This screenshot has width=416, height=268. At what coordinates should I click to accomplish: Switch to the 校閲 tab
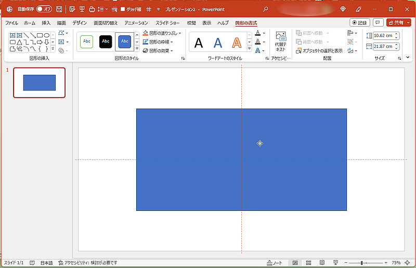[x=191, y=23]
